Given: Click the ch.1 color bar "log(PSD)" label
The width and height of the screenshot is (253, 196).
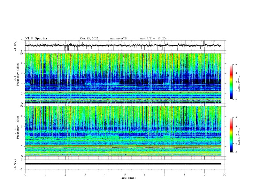Looking at the screenshot, I should click(239, 84).
